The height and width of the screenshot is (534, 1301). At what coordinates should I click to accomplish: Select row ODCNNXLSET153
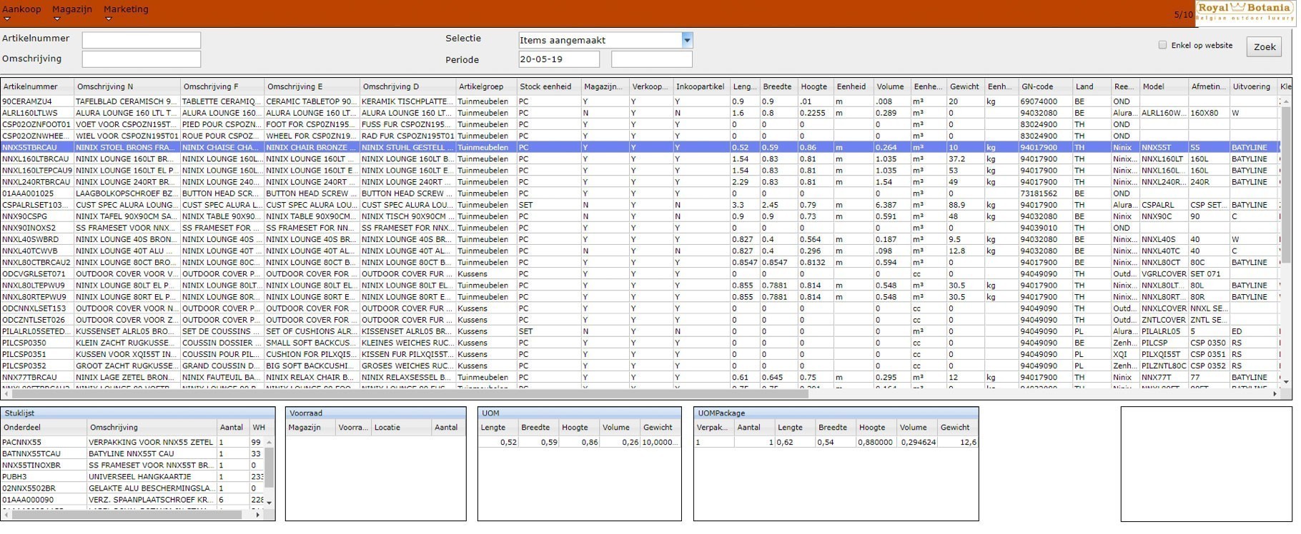coord(640,308)
